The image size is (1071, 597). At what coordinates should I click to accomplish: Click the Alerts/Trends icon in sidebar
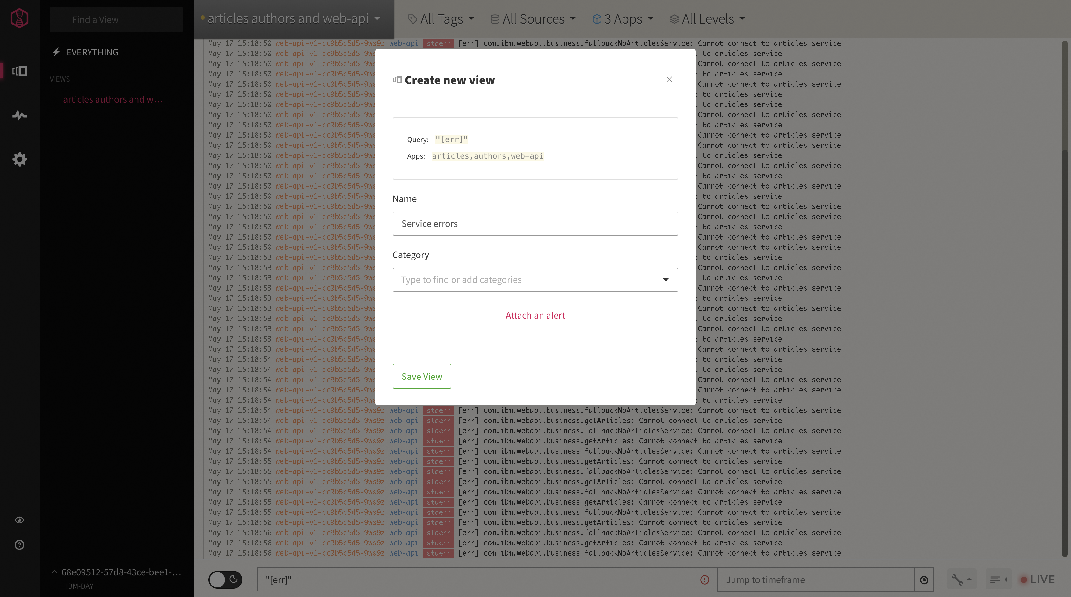point(20,115)
